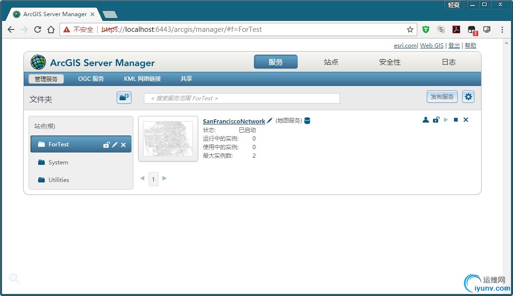
Task: Delete the ForTest folder
Action: click(123, 144)
